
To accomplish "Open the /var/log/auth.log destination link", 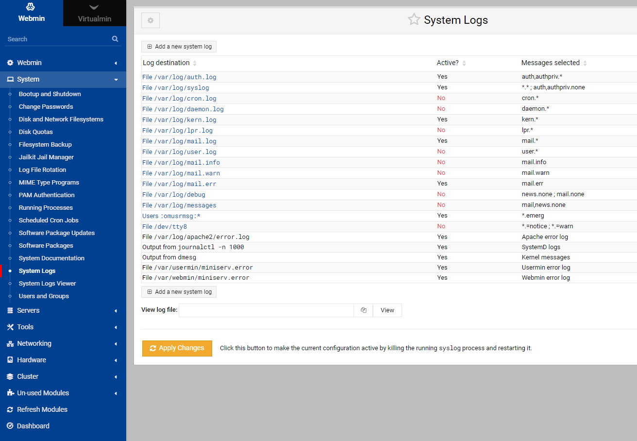I will pos(179,77).
